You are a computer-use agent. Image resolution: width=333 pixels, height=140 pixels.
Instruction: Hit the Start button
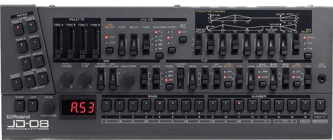20,106
